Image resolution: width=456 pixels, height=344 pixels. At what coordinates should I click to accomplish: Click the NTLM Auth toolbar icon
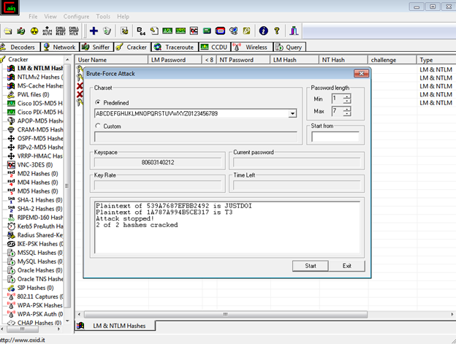[x=47, y=31]
